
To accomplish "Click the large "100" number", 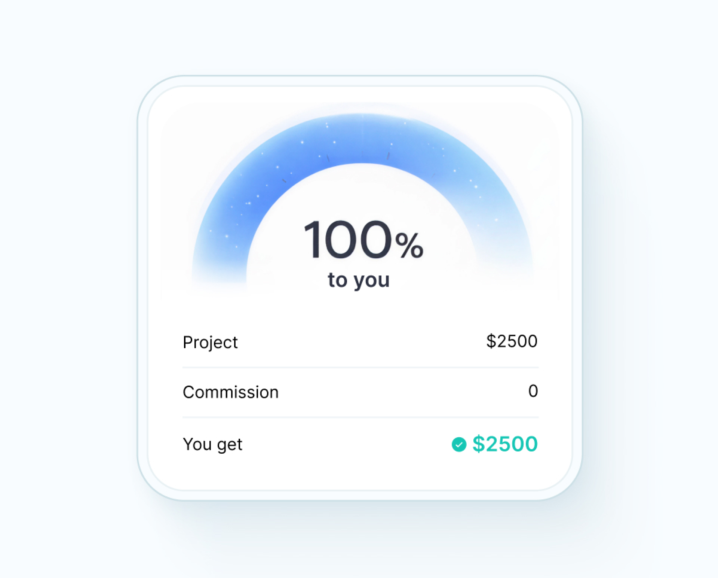I will tap(348, 240).
